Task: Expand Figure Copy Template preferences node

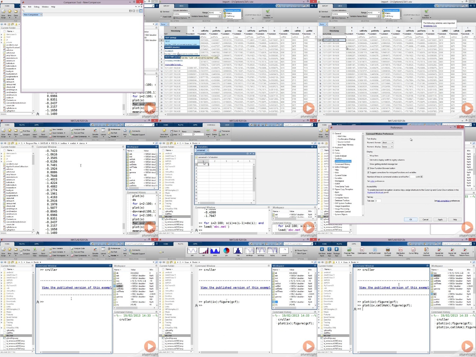Action: [x=333, y=189]
